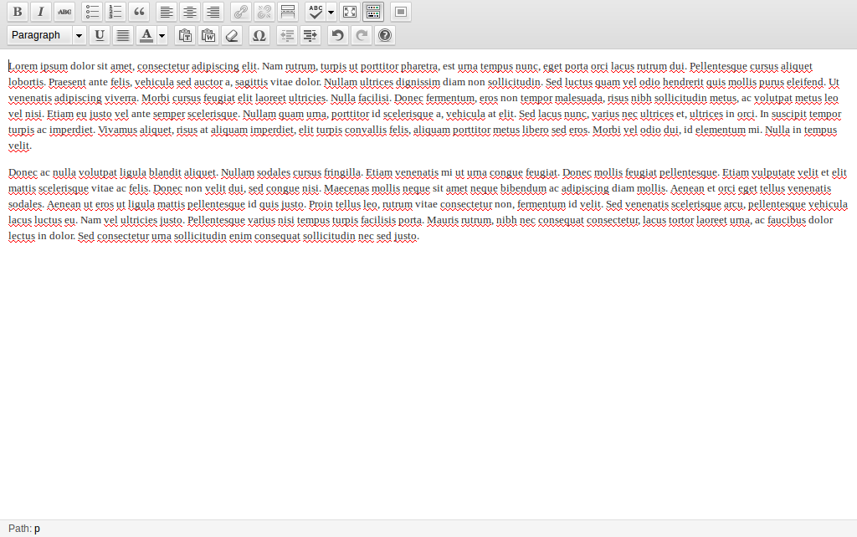Image resolution: width=857 pixels, height=537 pixels.
Task: Apply the current text color
Action: pyautogui.click(x=146, y=35)
